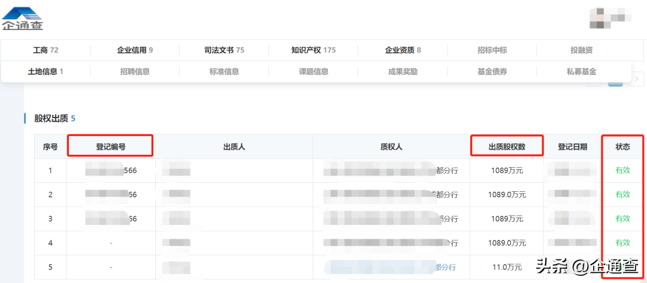
Task: Switch to 企业信用 9 tab
Action: [135, 50]
